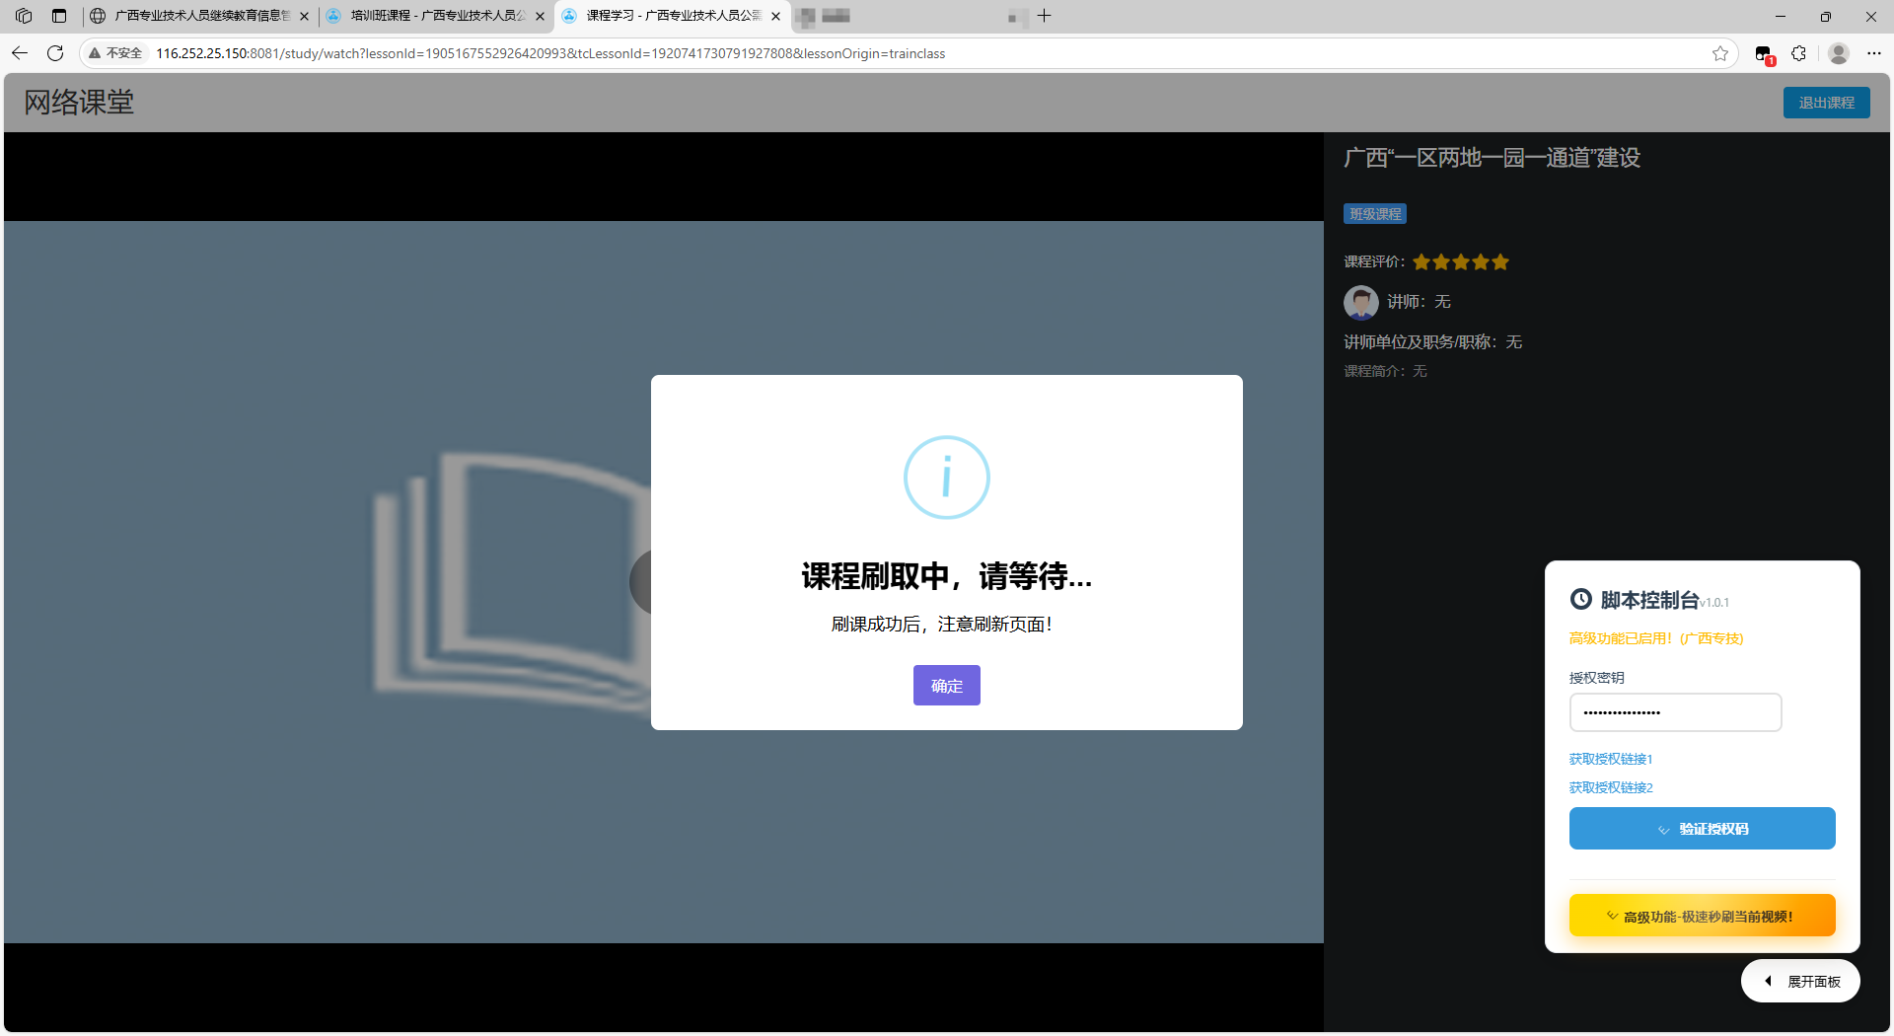Screen dimensions: 1894x1036
Task: Open browser extensions puzzle icon
Action: [x=1798, y=53]
